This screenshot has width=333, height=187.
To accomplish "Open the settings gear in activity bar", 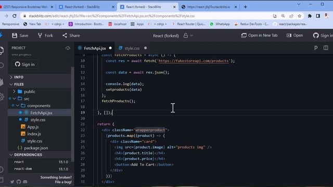I will point(2,97).
